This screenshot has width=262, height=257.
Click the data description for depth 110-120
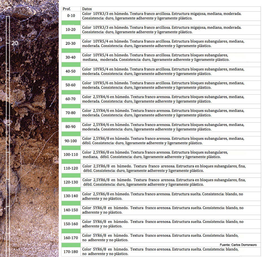click(x=171, y=169)
